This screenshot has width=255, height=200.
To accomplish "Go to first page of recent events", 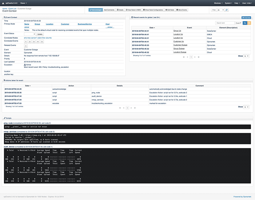I will point(184,57).
